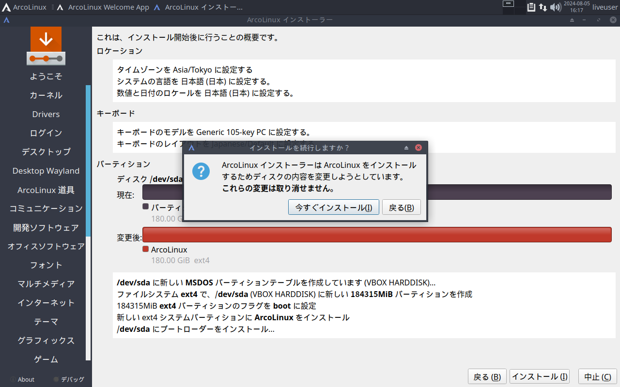
Task: Click the システムの言語を 日本語 (日本) line
Action: (x=194, y=81)
